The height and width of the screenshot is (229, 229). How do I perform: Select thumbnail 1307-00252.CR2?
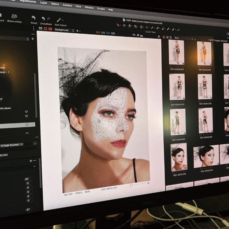pos(206,156)
